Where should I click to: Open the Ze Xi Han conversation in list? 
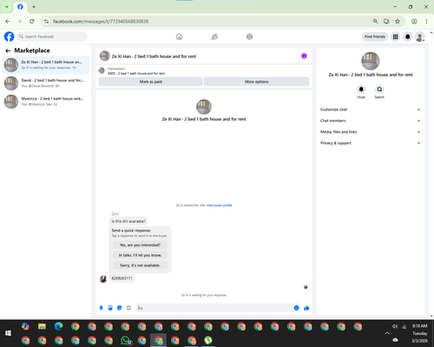(46, 65)
